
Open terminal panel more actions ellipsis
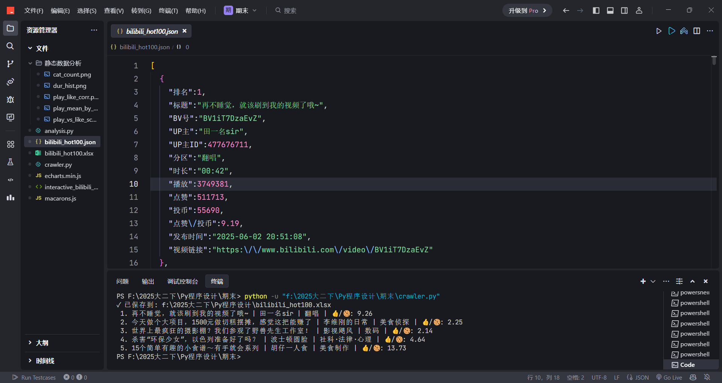coord(666,281)
